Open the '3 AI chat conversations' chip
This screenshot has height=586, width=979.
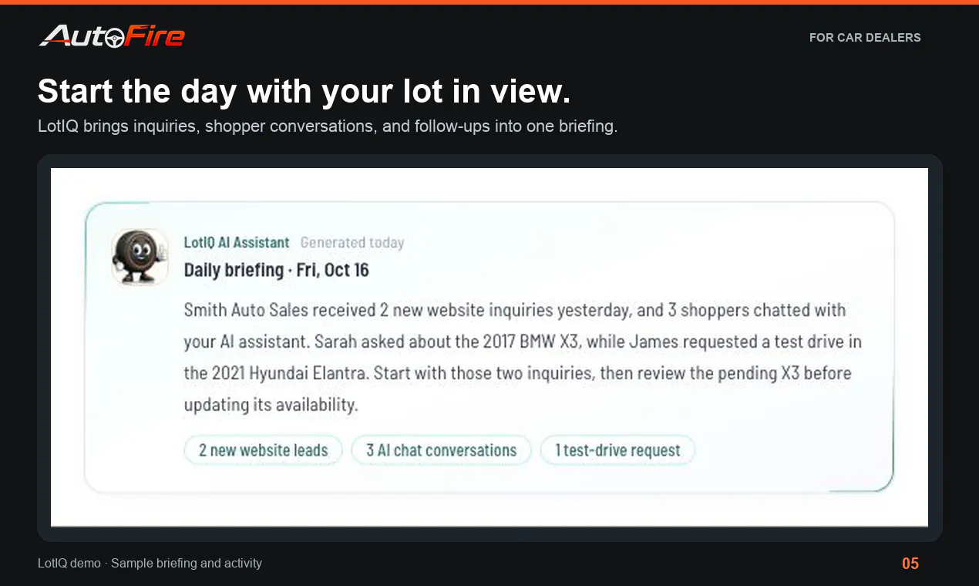pos(441,450)
